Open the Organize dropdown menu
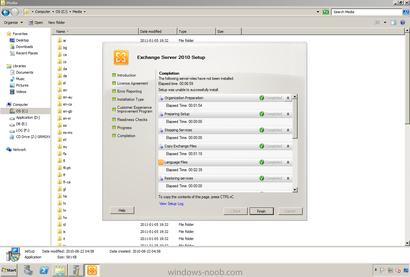This screenshot has height=277, width=410. [13, 23]
